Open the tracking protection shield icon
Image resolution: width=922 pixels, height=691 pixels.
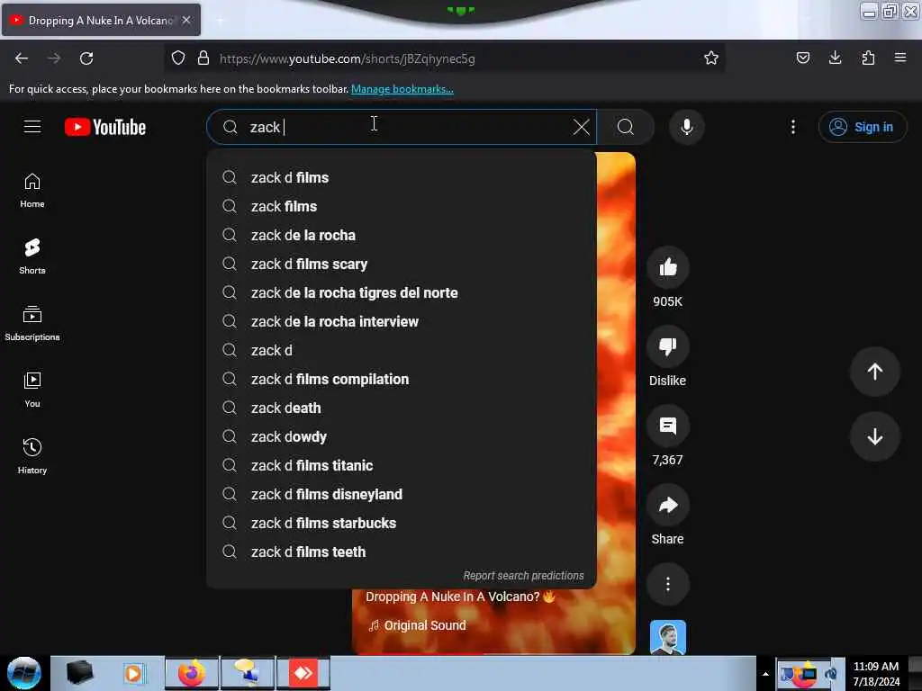[x=178, y=58]
